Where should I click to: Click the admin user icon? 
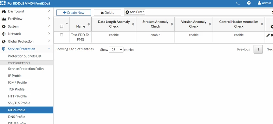coord(259,3)
